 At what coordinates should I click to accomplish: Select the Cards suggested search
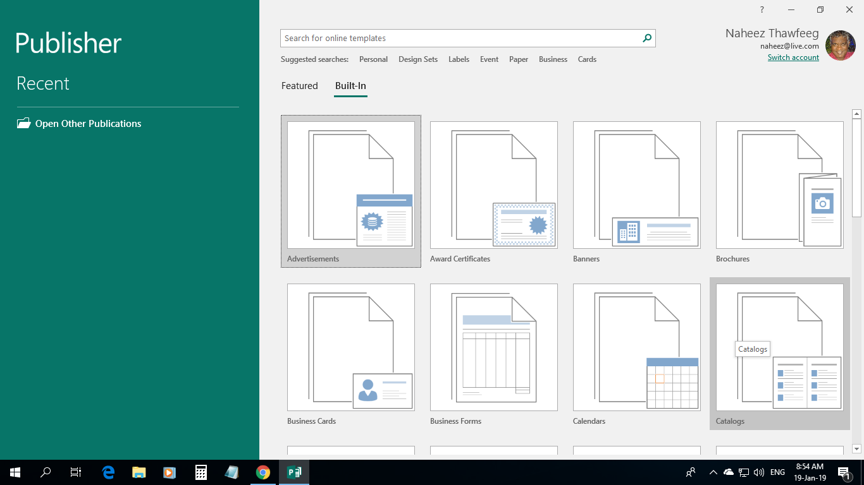click(587, 59)
